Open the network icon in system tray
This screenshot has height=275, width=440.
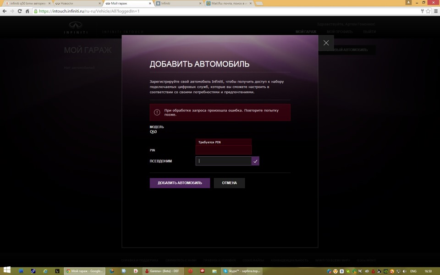pyautogui.click(x=398, y=271)
